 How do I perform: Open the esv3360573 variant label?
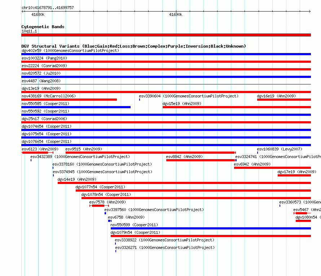tap(300, 202)
